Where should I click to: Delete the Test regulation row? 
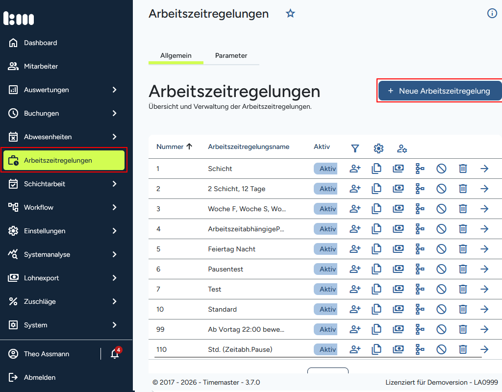[463, 289]
